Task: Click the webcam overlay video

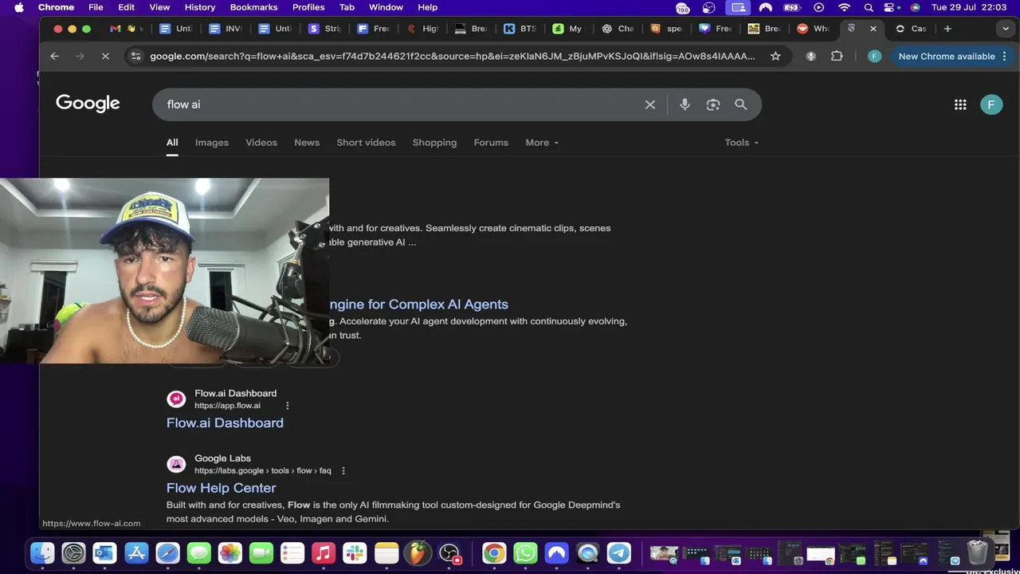Action: [x=164, y=271]
